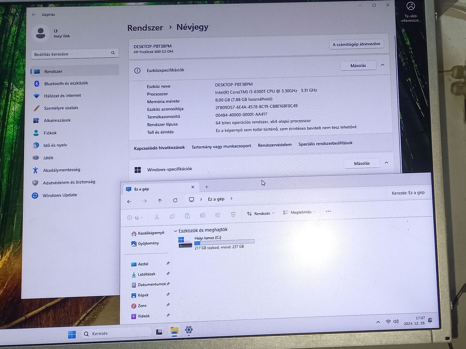Click the Rename icon in Explorer toolbar
Viewport: 466px width, 349px height.
point(203,215)
